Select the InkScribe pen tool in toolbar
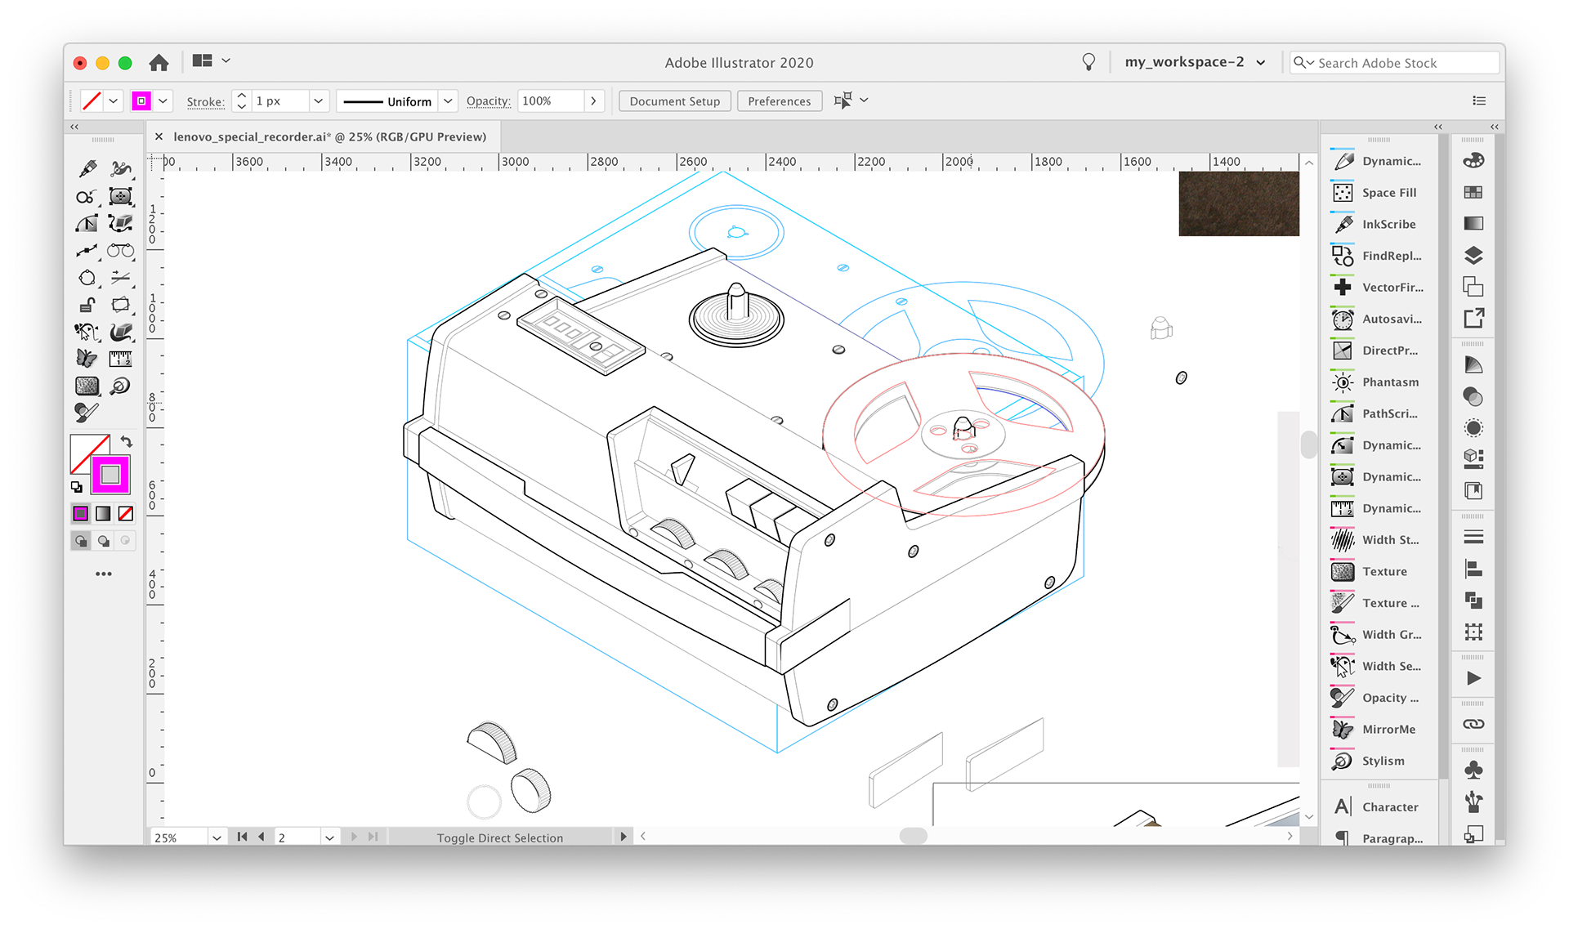 [x=87, y=169]
